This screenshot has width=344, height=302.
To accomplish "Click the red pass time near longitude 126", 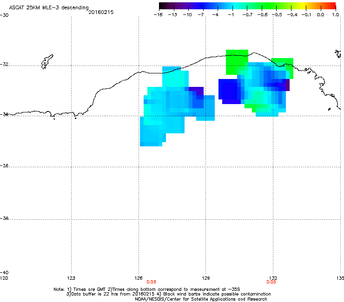I will pos(151,282).
